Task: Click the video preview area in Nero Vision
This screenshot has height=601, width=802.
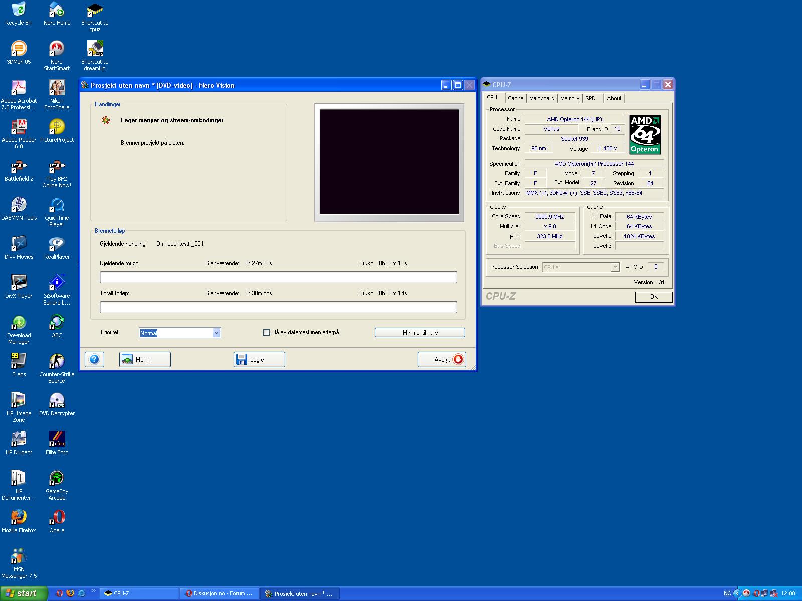Action: (389, 162)
